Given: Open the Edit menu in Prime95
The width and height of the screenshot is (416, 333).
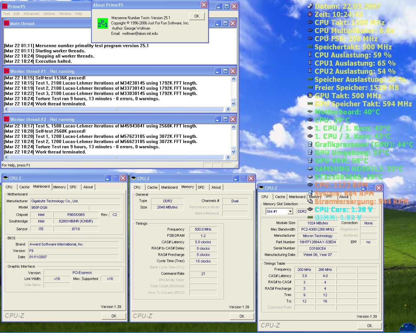Looking at the screenshot, I should tap(17, 14).
